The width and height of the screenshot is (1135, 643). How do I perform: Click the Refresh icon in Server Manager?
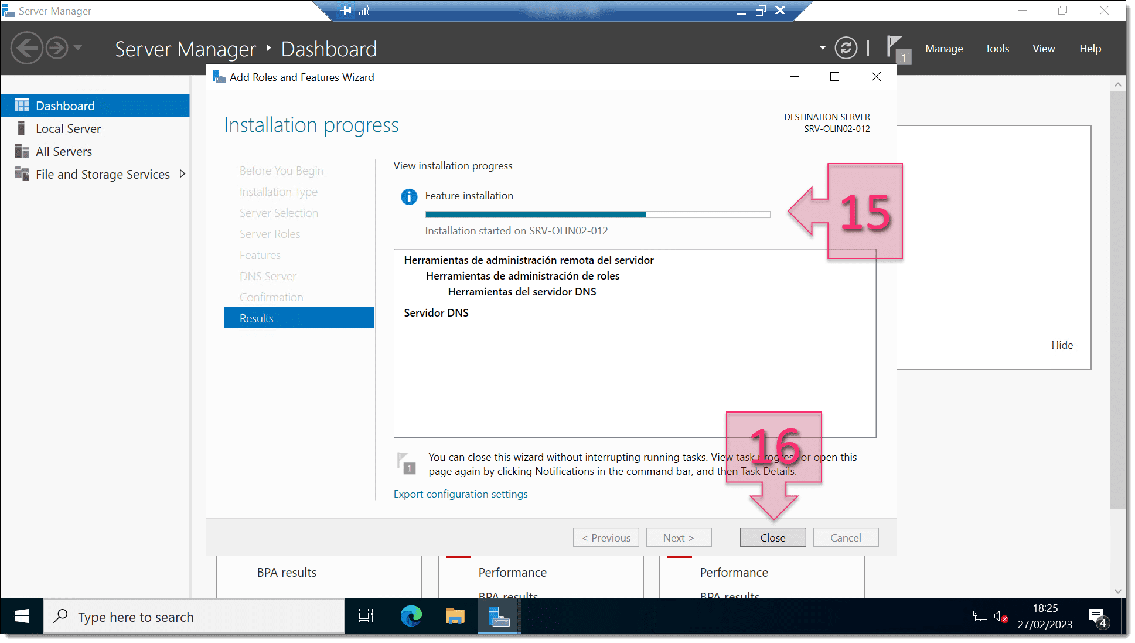point(847,48)
